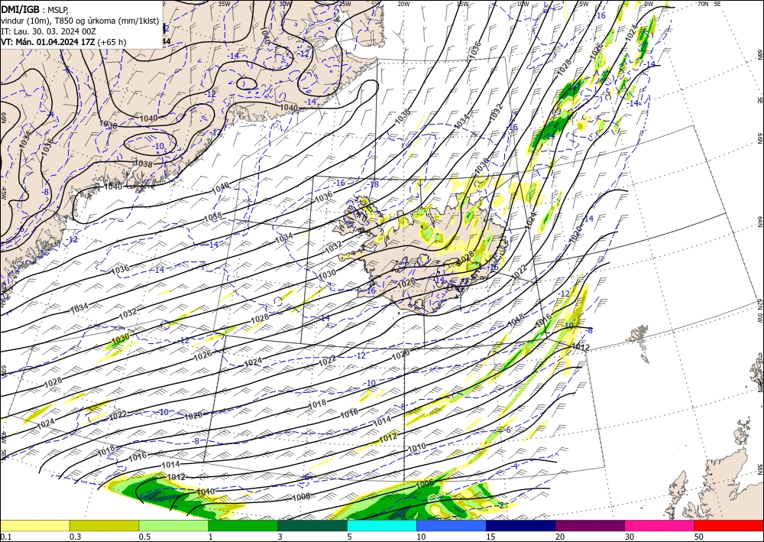Choose the navy 15–20 mm legend swatch
The width and height of the screenshot is (764, 542).
pos(521,525)
